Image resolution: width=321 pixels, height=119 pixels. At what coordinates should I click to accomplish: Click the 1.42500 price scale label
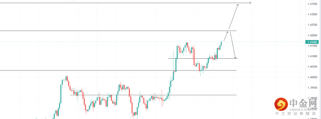pyautogui.click(x=314, y=25)
